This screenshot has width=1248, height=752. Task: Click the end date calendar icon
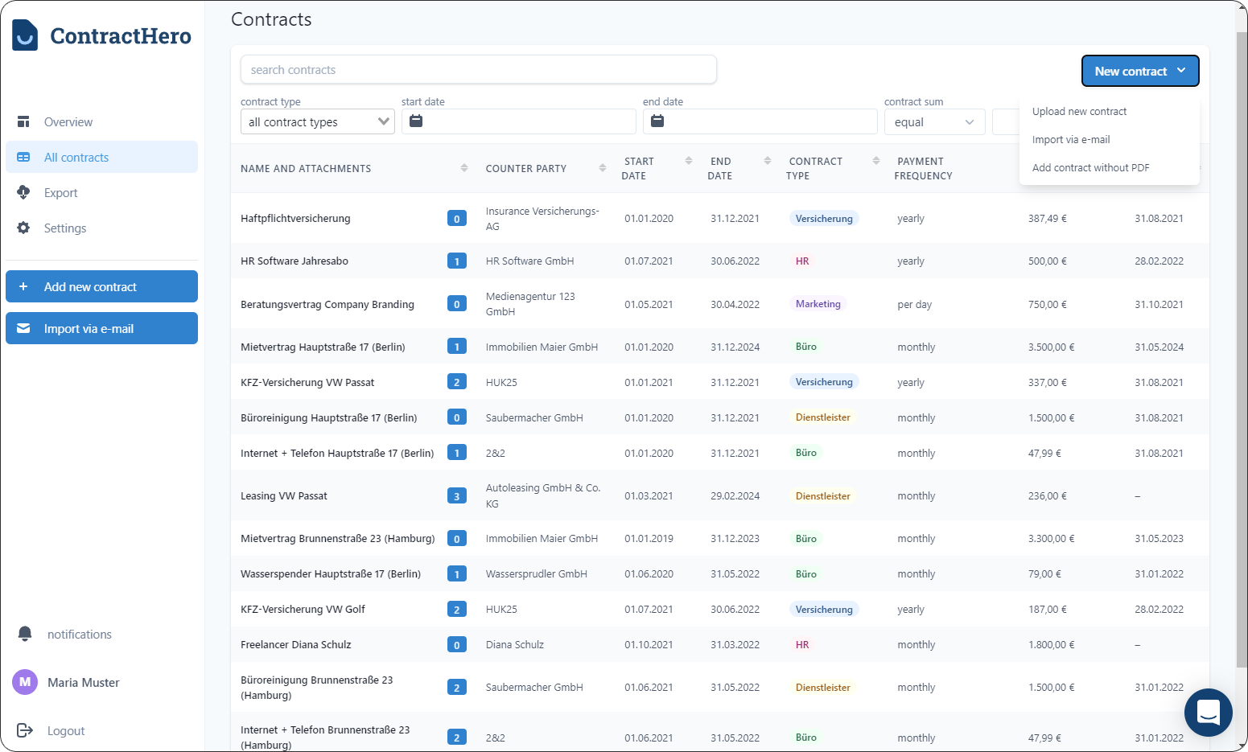tap(657, 121)
